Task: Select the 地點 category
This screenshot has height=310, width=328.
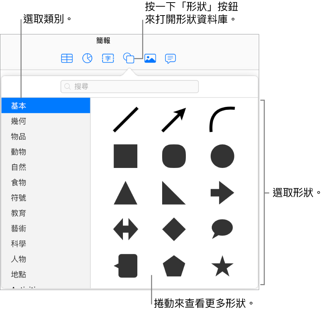Action: [x=46, y=274]
